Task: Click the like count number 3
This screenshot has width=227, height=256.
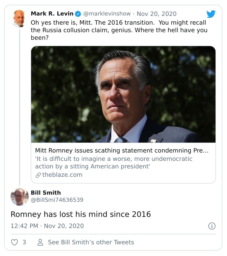Action: pos(24,242)
